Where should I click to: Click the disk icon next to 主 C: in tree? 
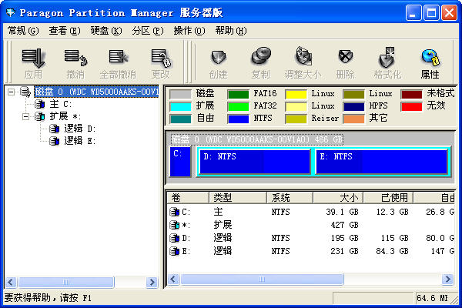(x=40, y=104)
